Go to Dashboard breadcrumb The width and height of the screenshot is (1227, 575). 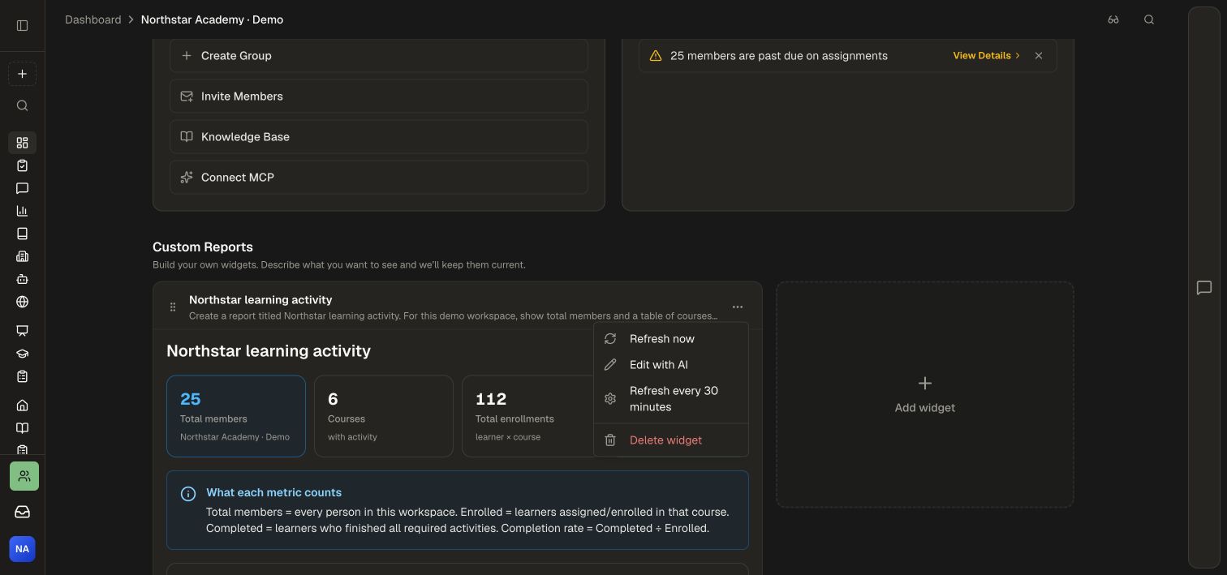coord(93,19)
